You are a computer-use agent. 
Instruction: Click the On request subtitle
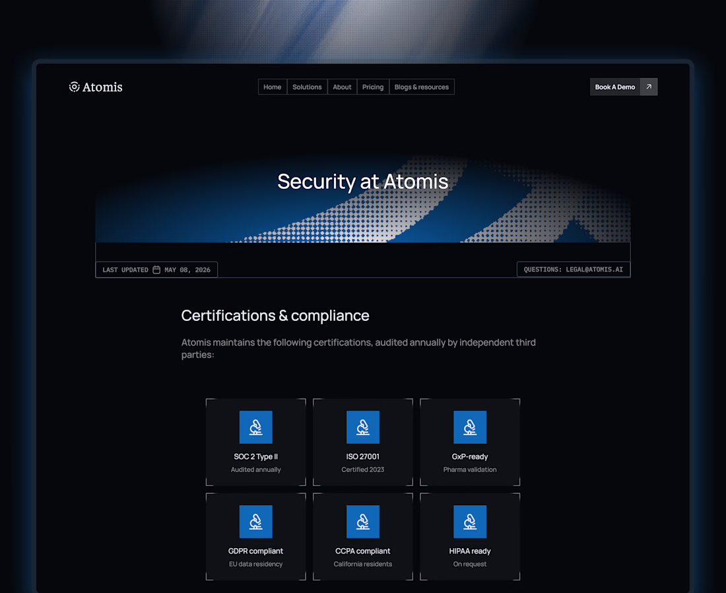point(470,564)
